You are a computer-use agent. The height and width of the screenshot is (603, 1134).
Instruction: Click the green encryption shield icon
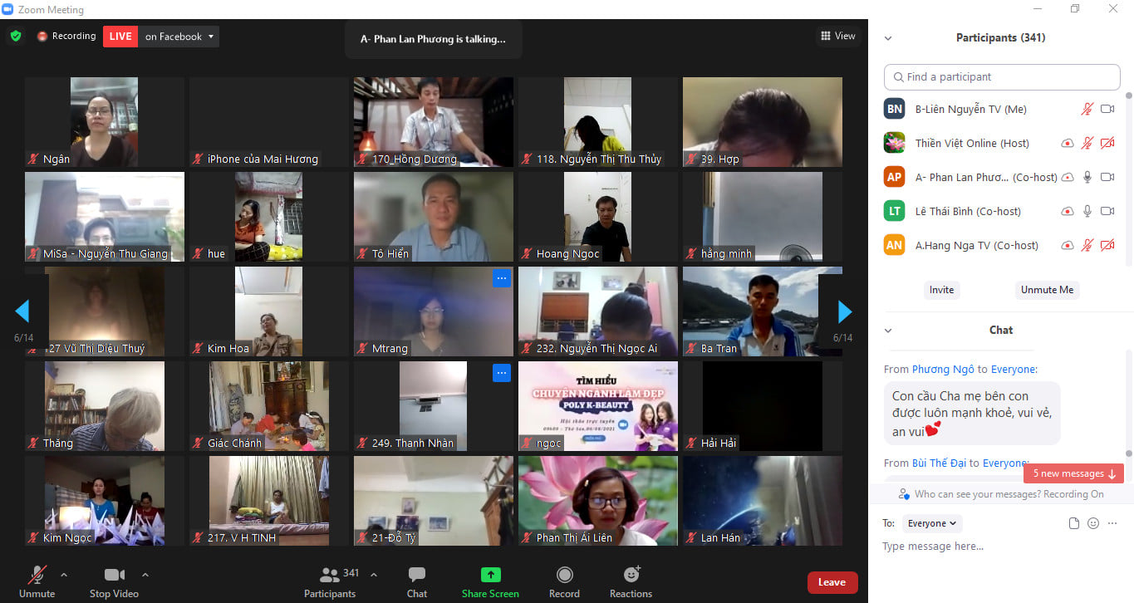pyautogui.click(x=16, y=37)
